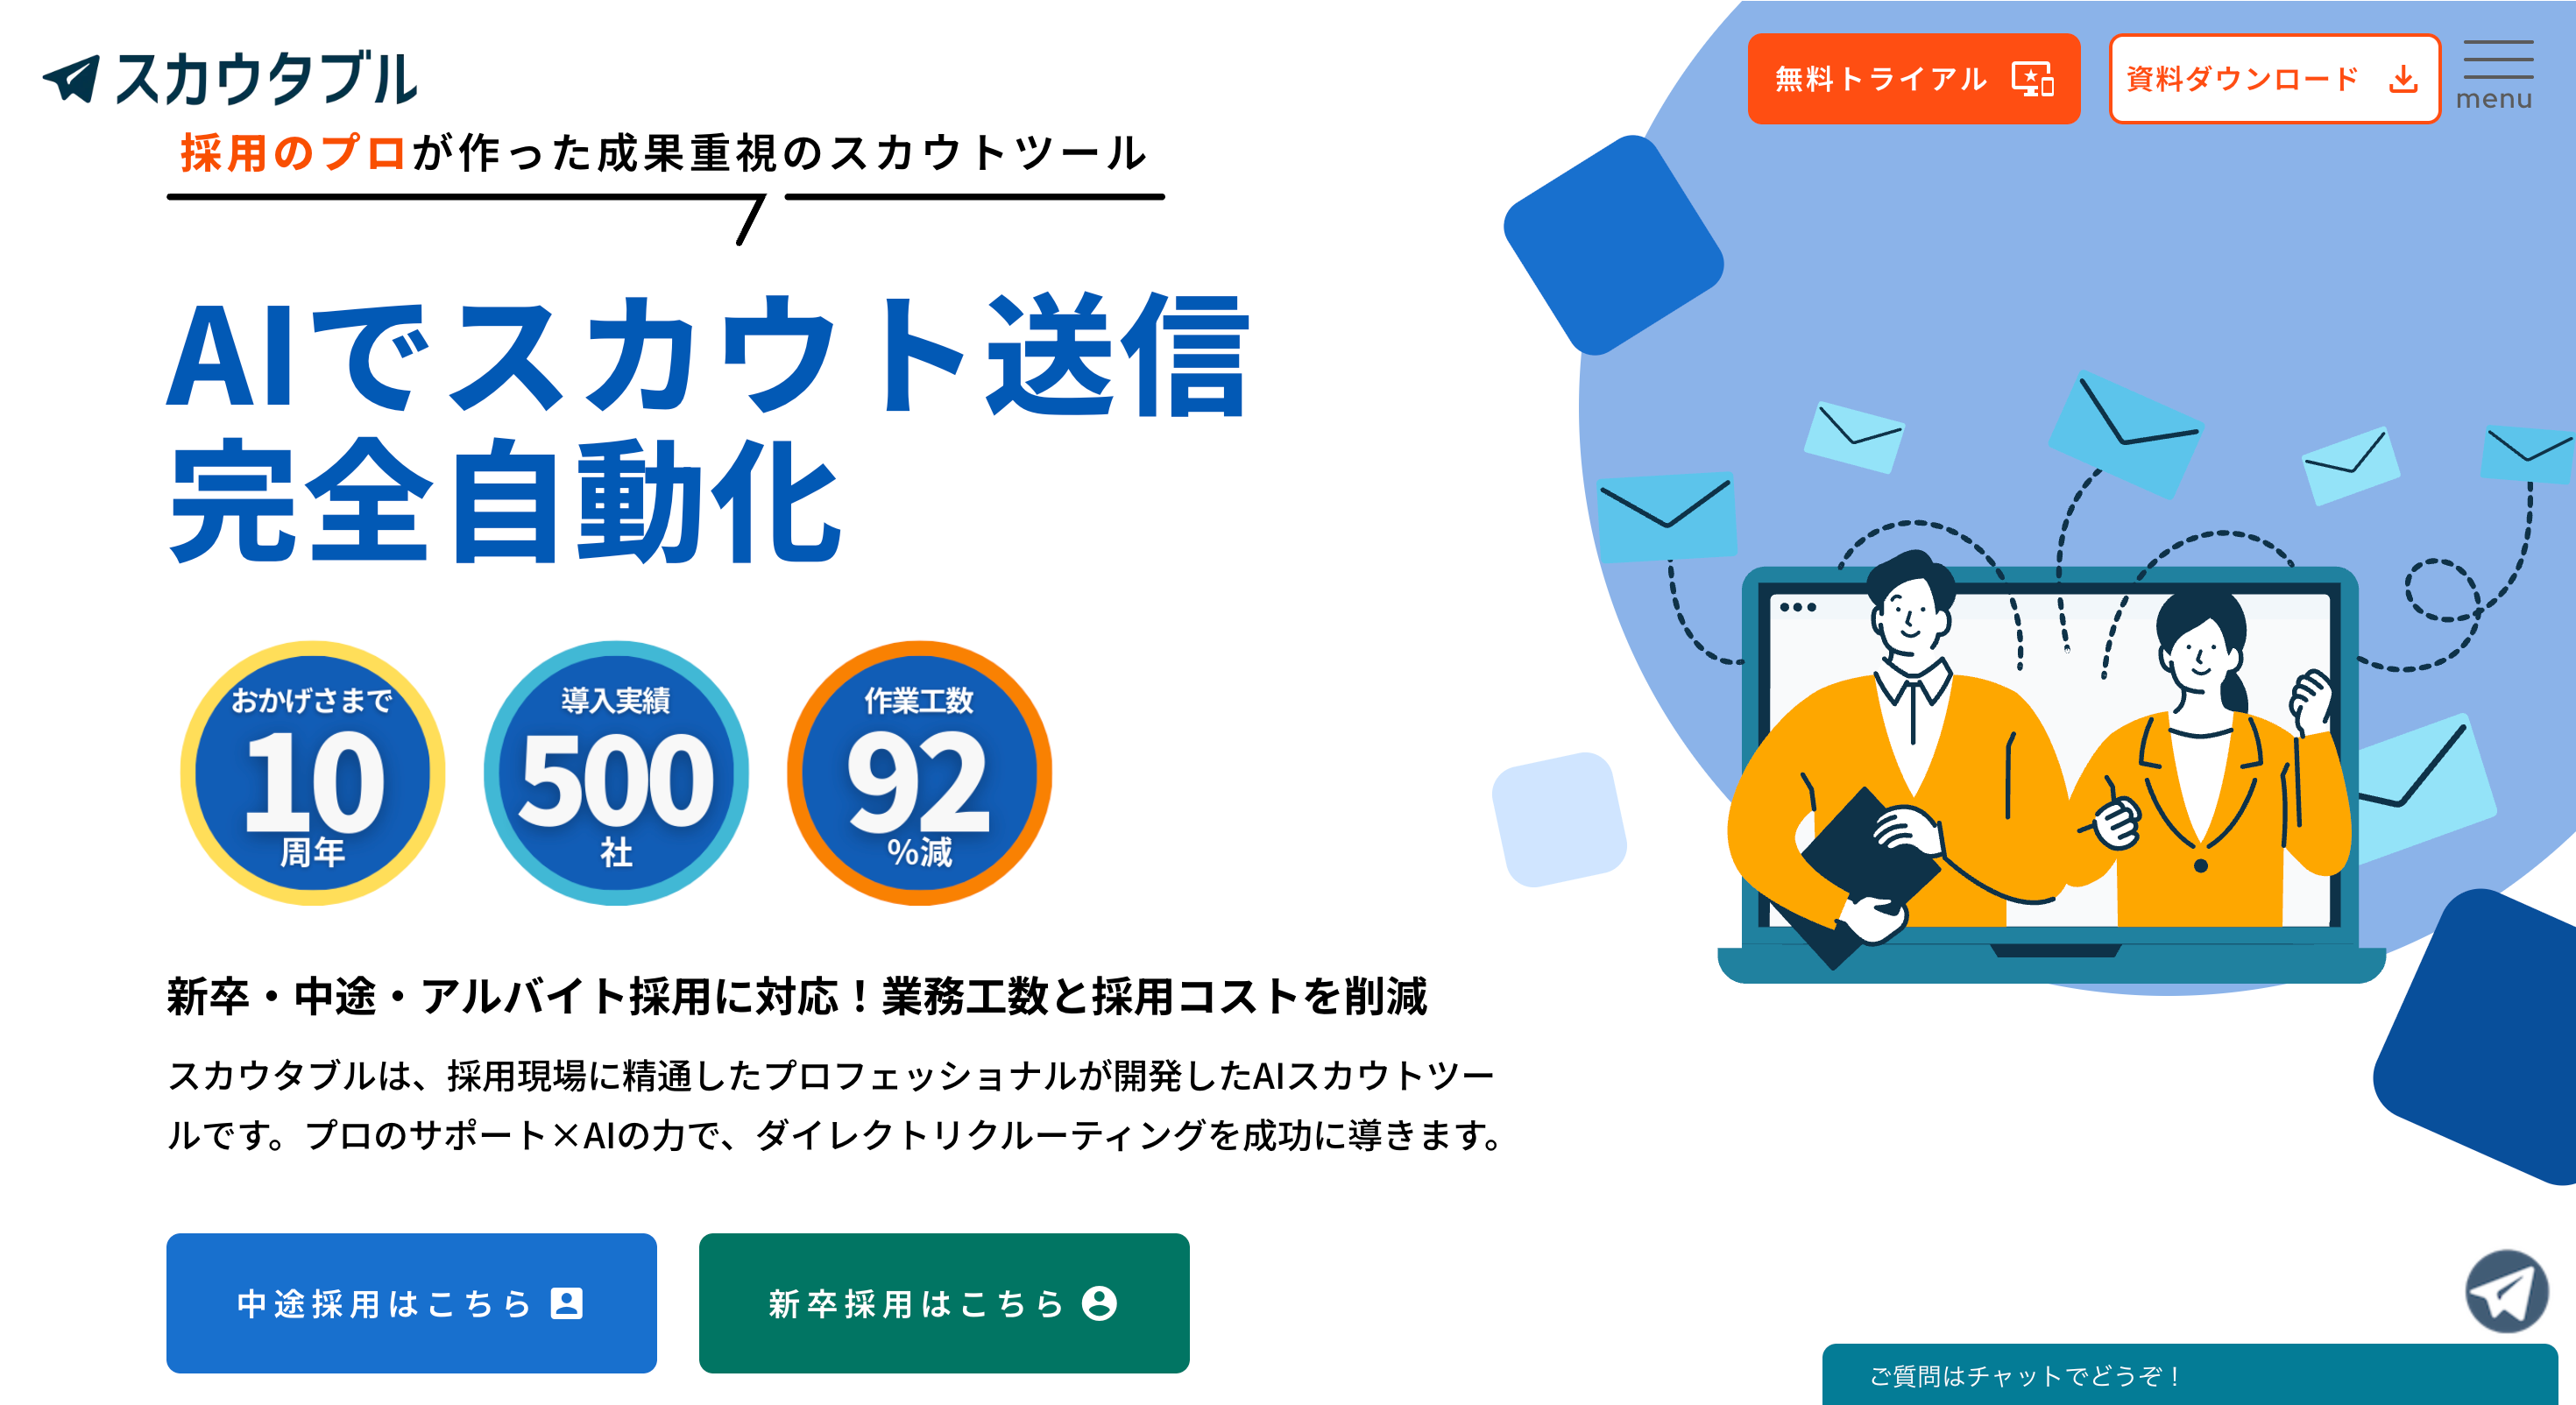Click the 10周年 badge
2576x1405 pixels.
tap(313, 773)
